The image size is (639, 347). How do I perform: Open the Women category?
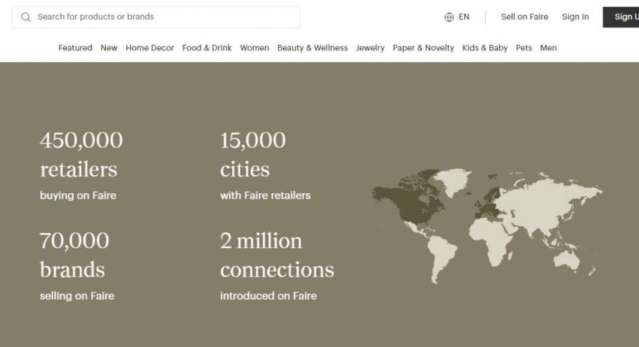tap(254, 48)
